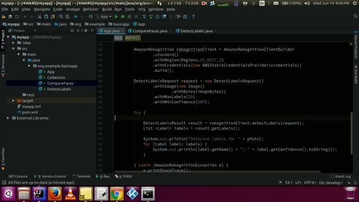
Task: Run App with the green play icon
Action: (x=116, y=17)
